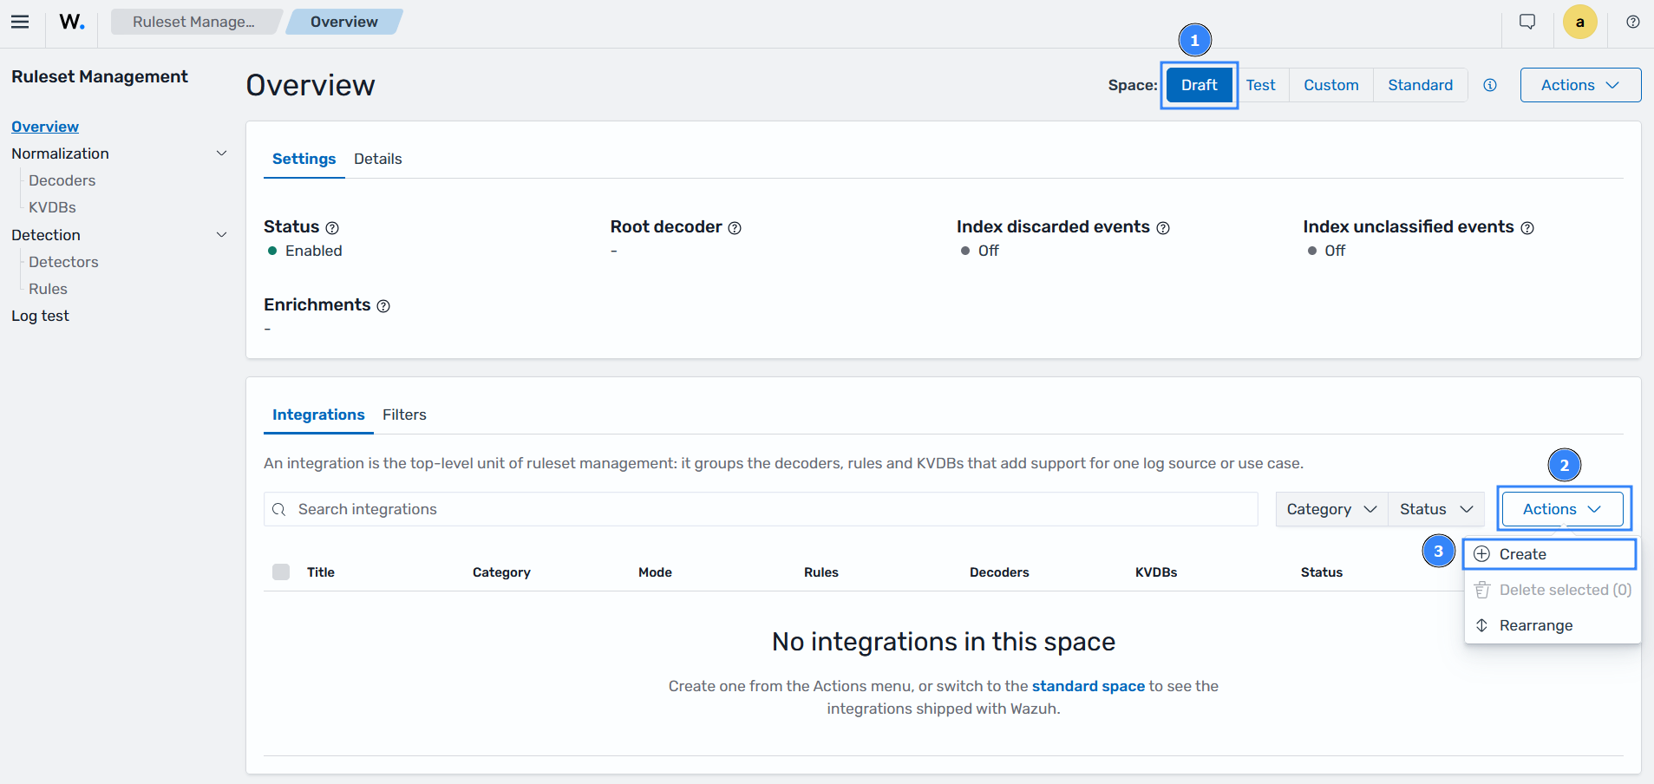Click Index discarded events help icon
Image resolution: width=1654 pixels, height=784 pixels.
pos(1163,228)
